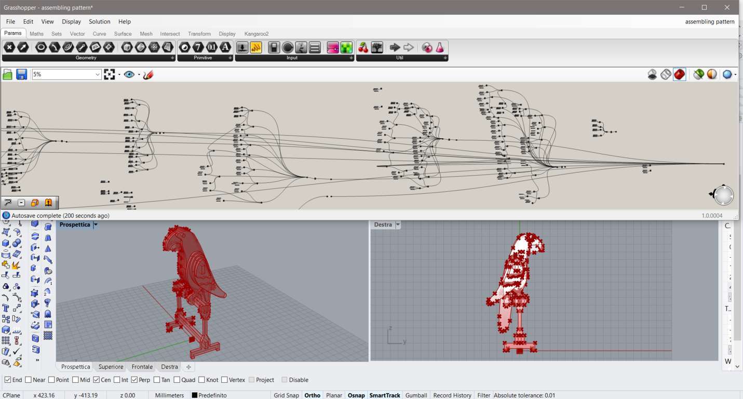Open the Solution menu

99,22
